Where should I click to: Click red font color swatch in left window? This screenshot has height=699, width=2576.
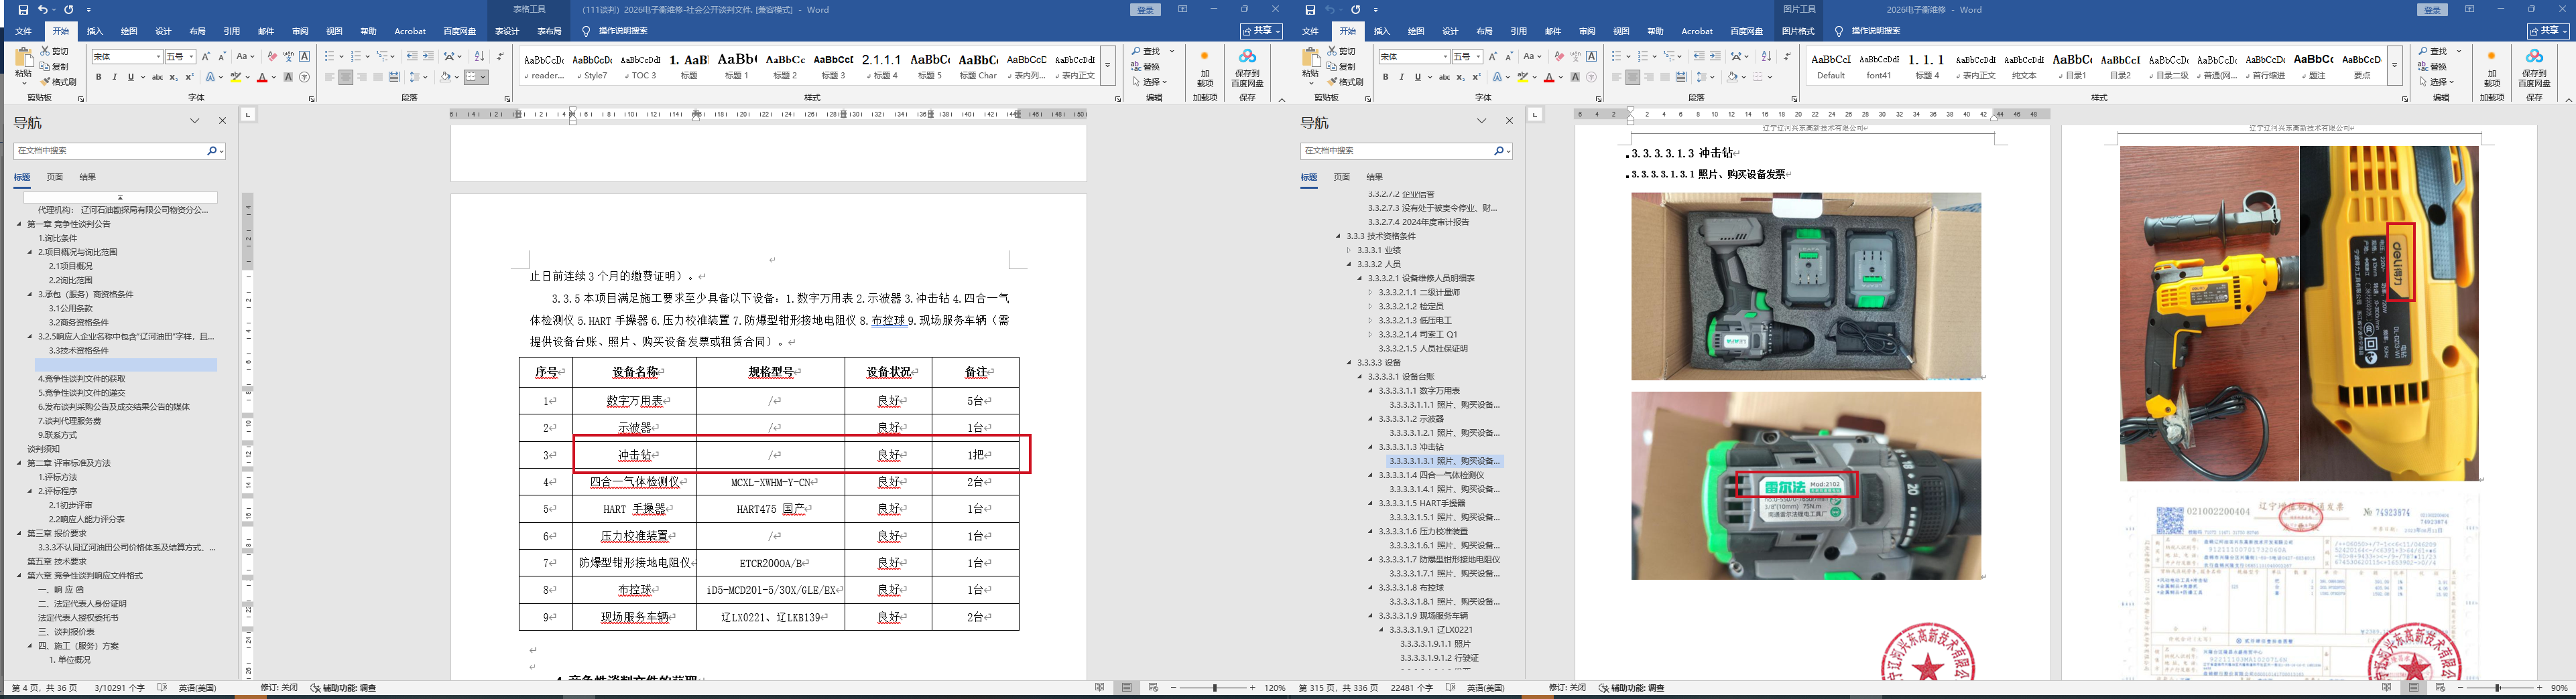[262, 78]
